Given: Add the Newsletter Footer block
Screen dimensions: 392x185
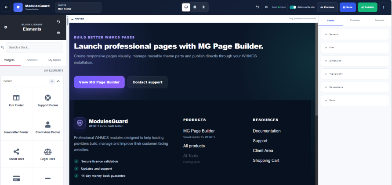Looking at the screenshot, I should (x=16, y=127).
